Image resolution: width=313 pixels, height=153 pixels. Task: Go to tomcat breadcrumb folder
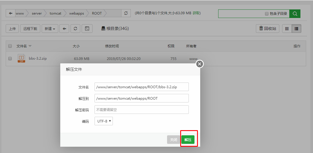55,13
